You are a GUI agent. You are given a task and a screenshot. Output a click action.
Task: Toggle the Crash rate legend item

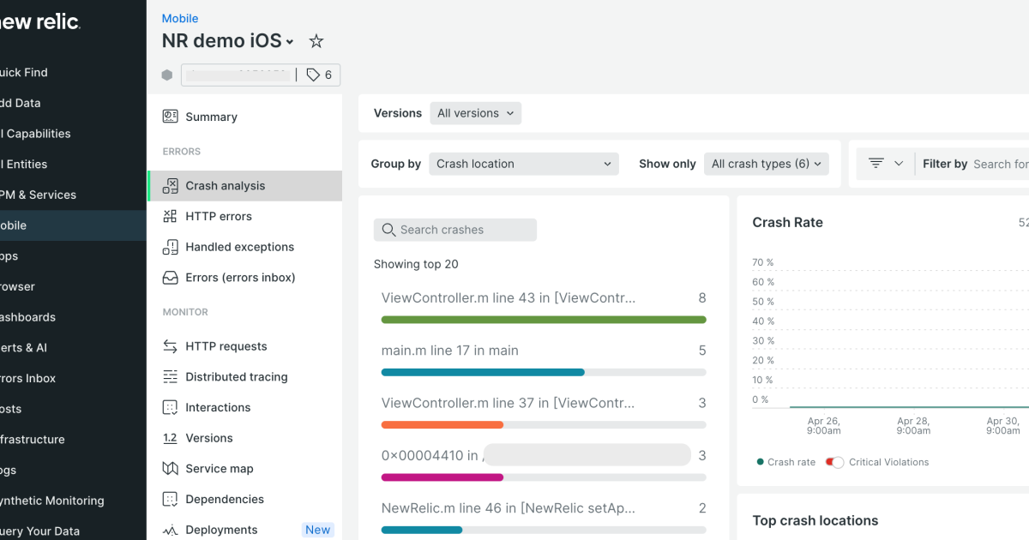click(785, 462)
